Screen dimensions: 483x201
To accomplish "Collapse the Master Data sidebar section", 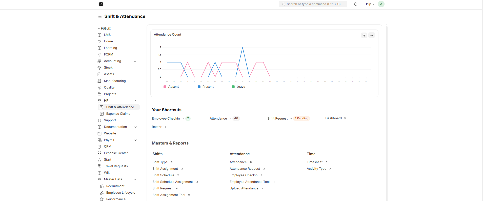I will pos(135,179).
